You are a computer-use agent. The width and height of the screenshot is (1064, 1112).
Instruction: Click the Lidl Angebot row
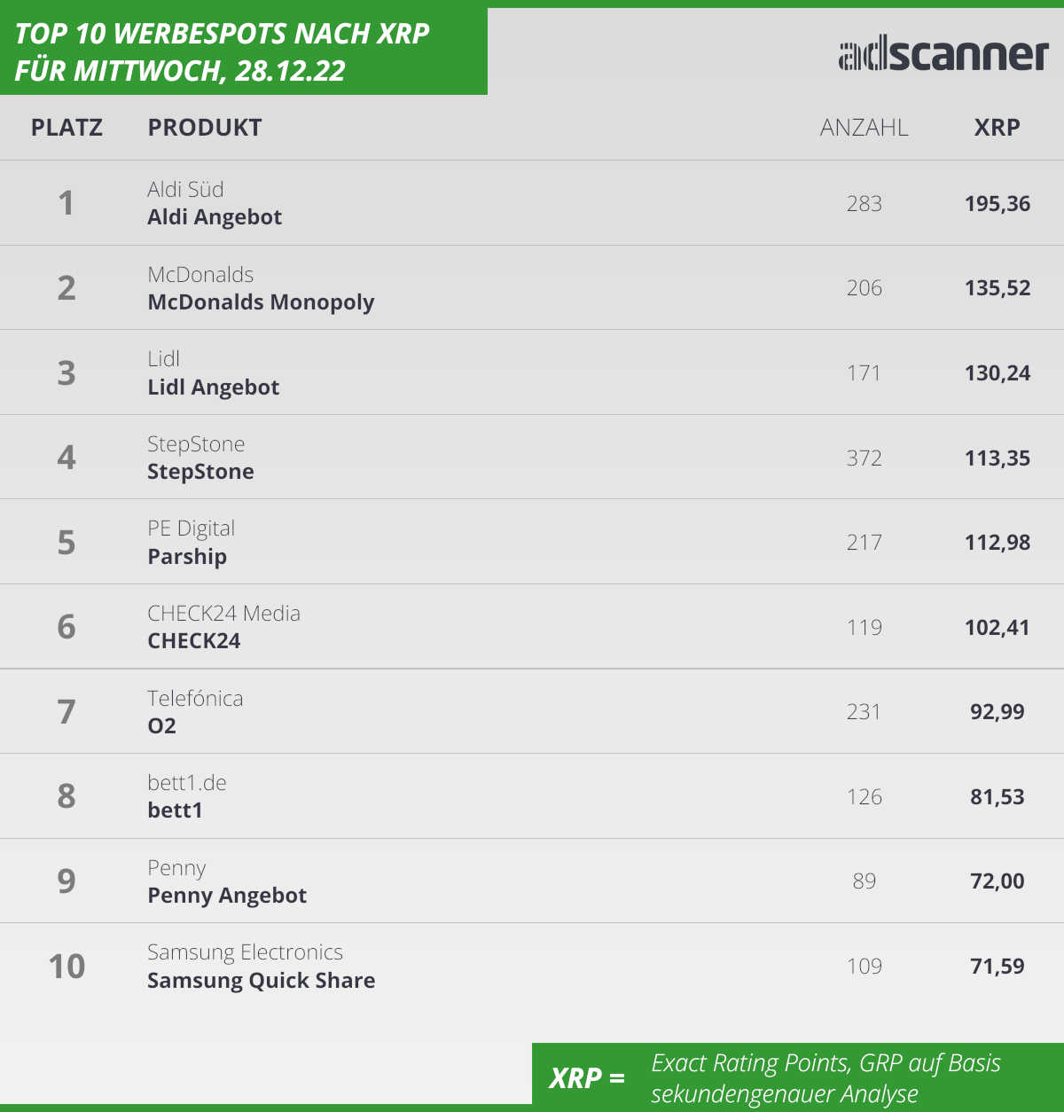[532, 372]
